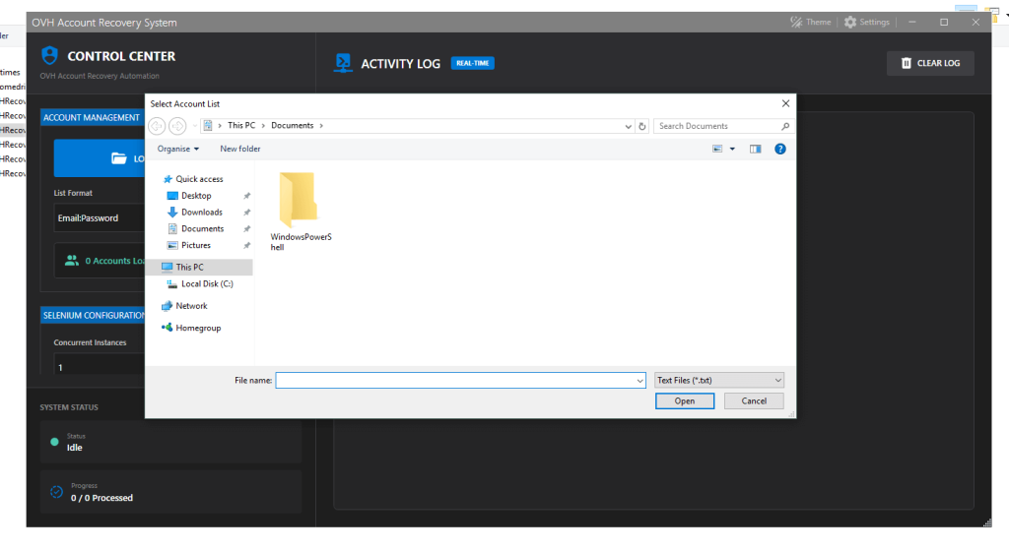Expand the address bar history dropdown

(x=629, y=126)
